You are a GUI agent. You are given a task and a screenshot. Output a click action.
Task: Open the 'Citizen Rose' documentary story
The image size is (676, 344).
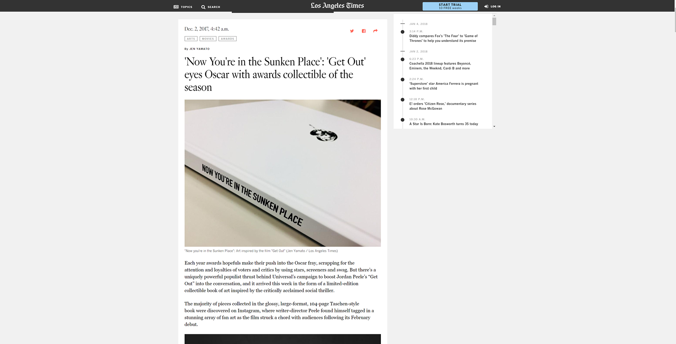coord(443,106)
